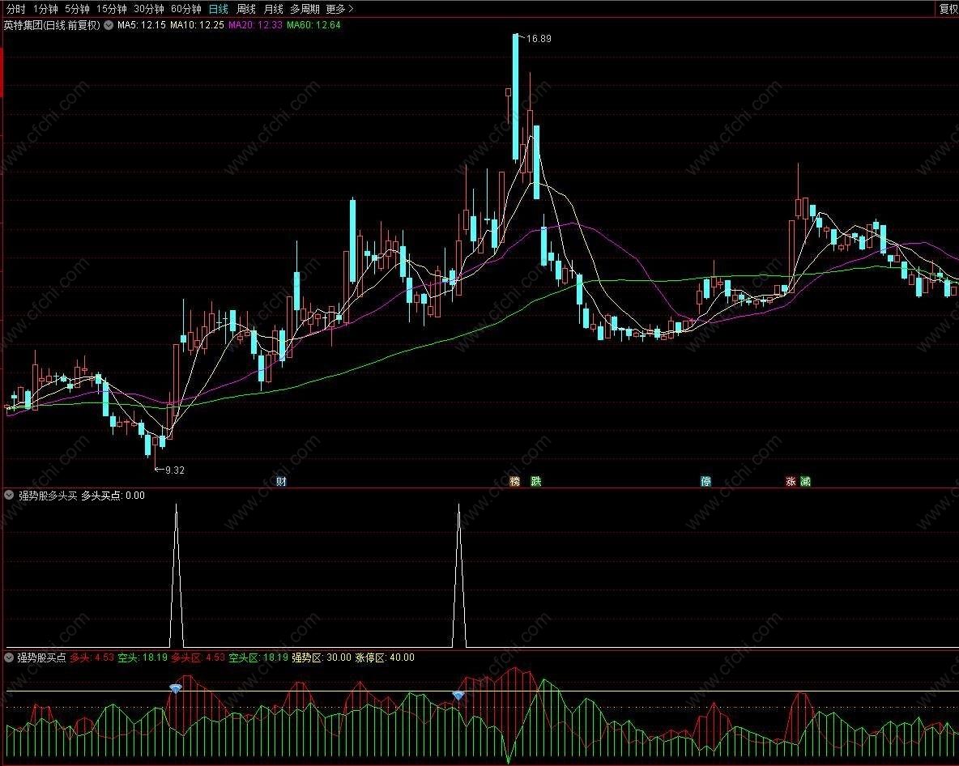Click the second white 多头买点 spike
The height and width of the screenshot is (766, 959).
(x=458, y=575)
